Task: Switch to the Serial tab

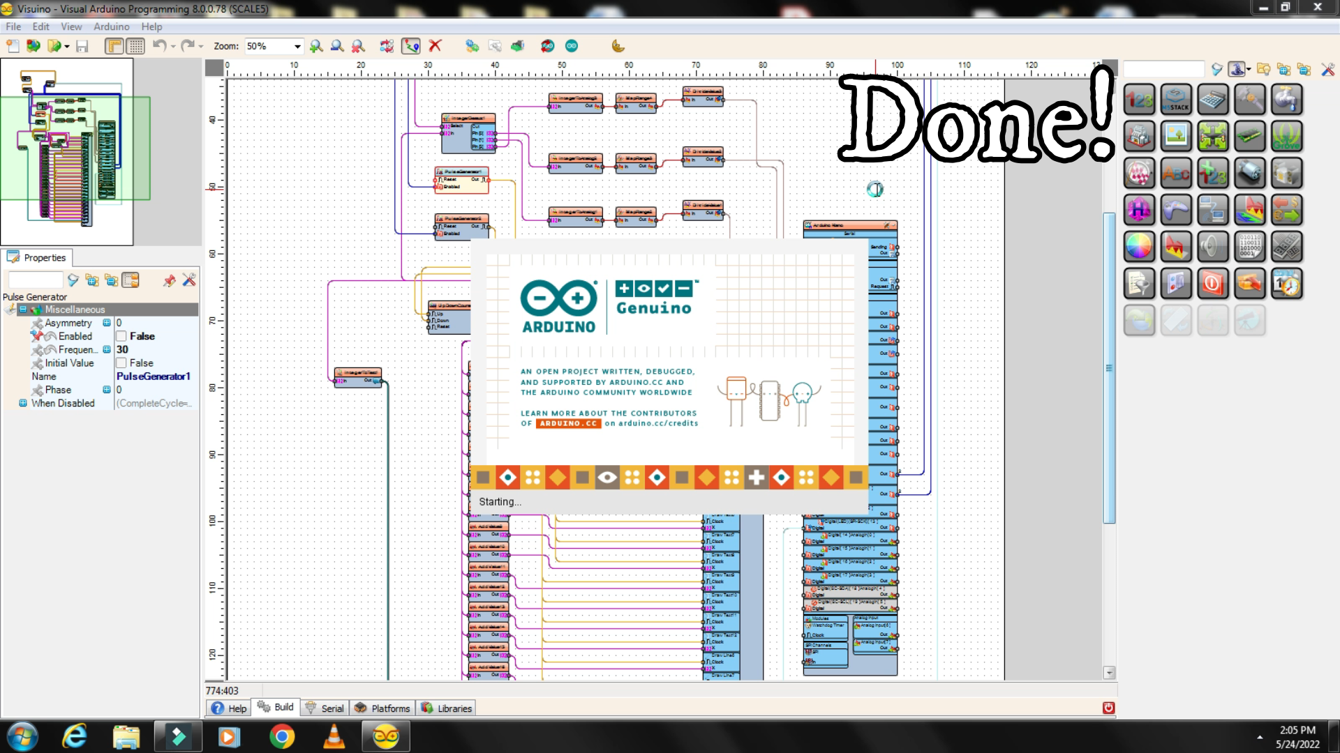Action: pos(325,708)
